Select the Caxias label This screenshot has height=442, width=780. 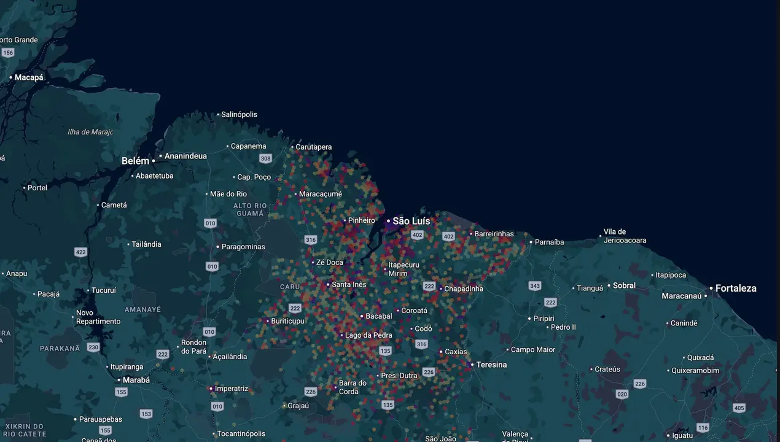(456, 352)
